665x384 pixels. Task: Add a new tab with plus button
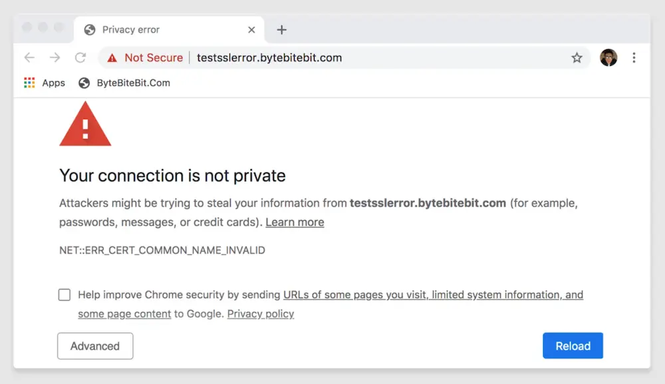281,30
